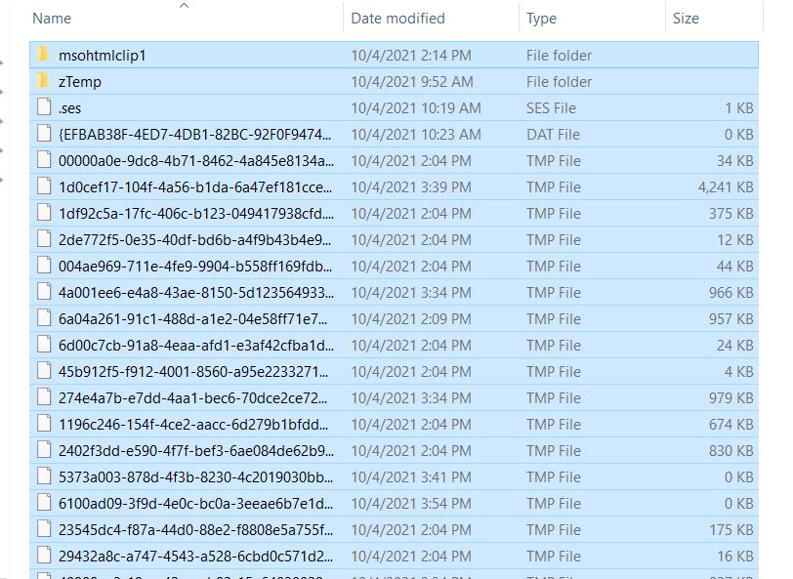Select the 1df92c5a-17fc file name
This screenshot has width=793, height=579.
(x=195, y=214)
